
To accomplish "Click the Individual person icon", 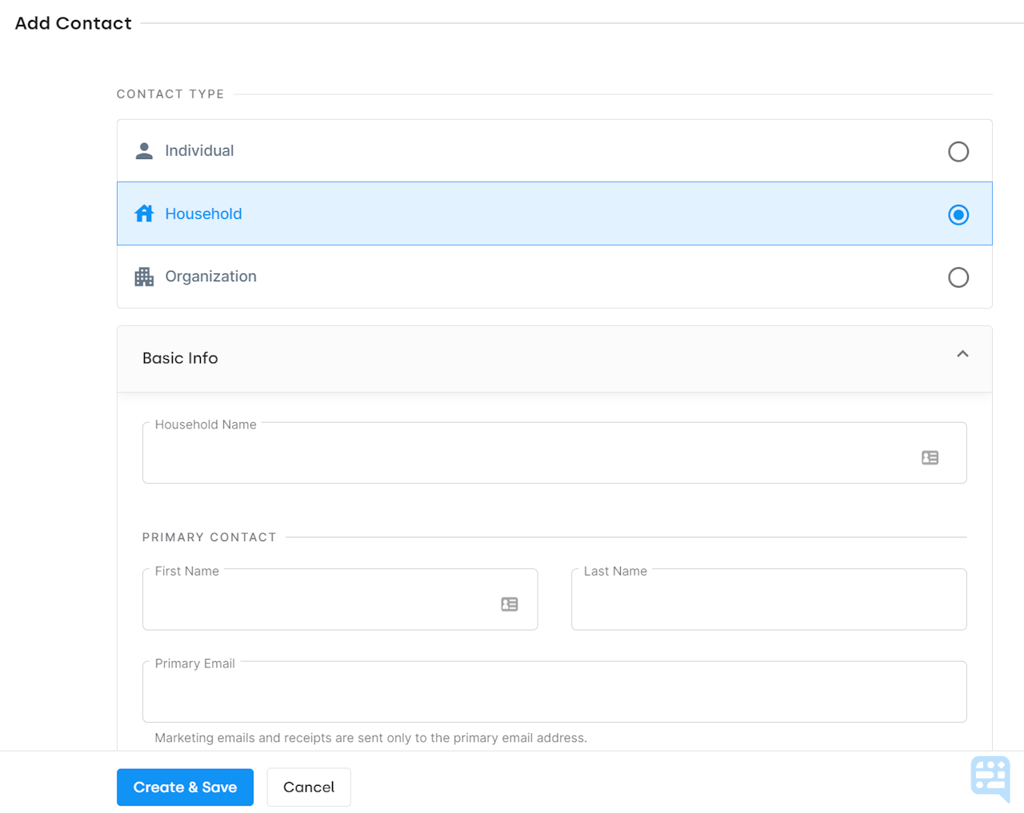I will click(144, 151).
